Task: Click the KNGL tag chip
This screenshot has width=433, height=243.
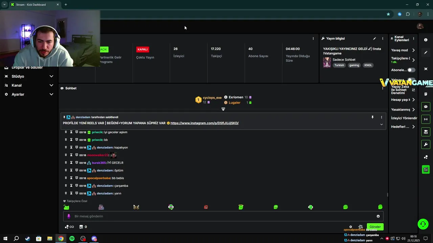Action: 368,65
